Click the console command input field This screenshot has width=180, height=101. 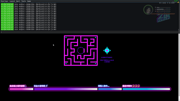pyautogui.click(x=89, y=32)
